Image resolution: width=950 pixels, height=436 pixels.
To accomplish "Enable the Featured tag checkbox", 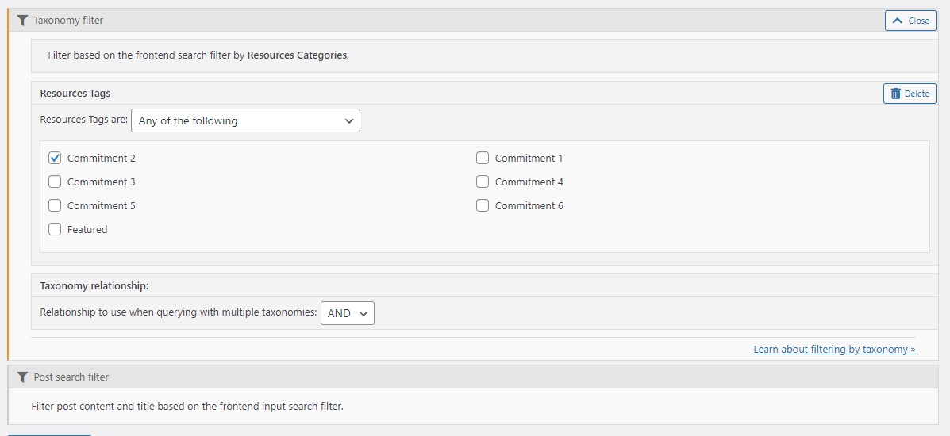I will click(55, 230).
